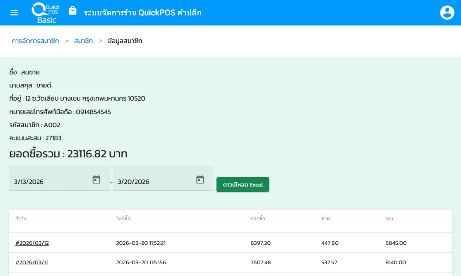The width and height of the screenshot is (461, 276).
Task: Click the shopping bag icon in header
Action: 73,11
